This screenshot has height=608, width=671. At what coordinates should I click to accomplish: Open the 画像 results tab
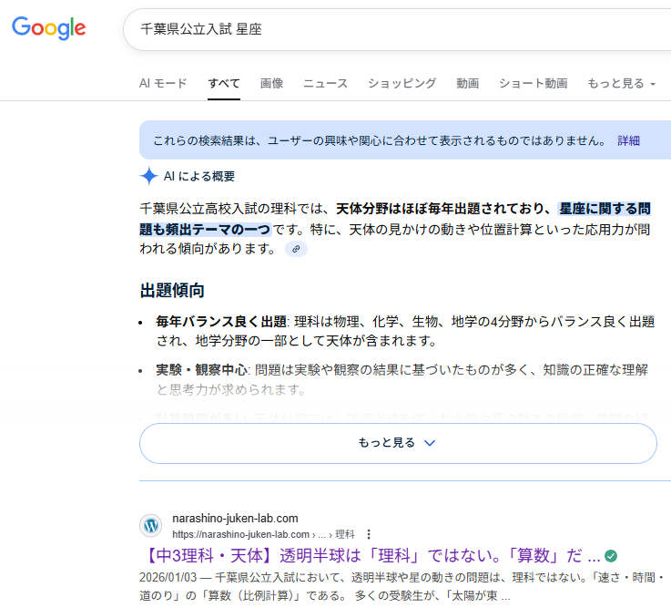[x=271, y=83]
